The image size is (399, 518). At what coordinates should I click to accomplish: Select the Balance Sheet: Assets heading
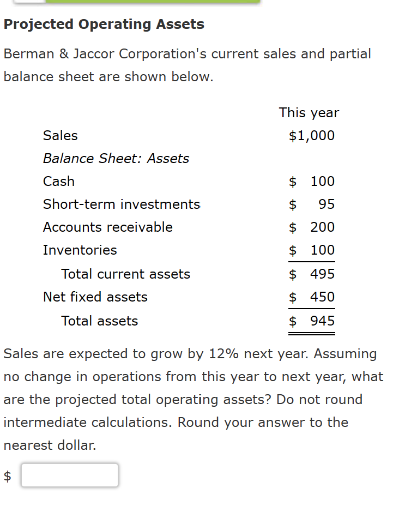[116, 158]
